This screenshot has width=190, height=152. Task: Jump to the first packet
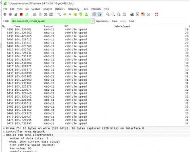pos(81,14)
